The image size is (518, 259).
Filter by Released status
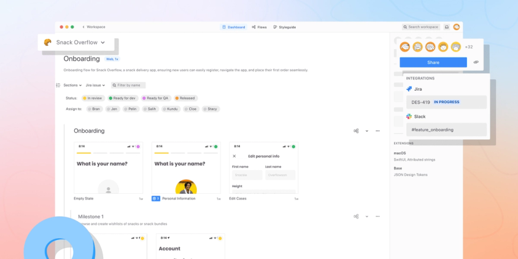click(186, 98)
